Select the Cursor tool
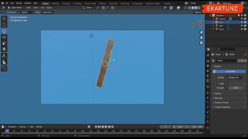 (x=4, y=25)
